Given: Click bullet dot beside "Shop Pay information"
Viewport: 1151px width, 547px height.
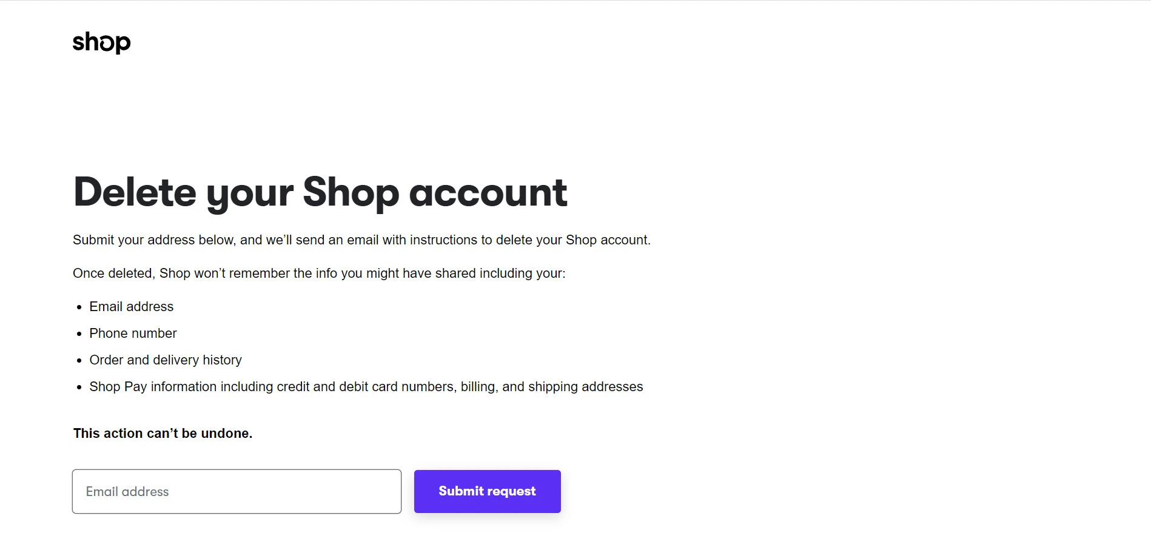Looking at the screenshot, I should (x=79, y=388).
